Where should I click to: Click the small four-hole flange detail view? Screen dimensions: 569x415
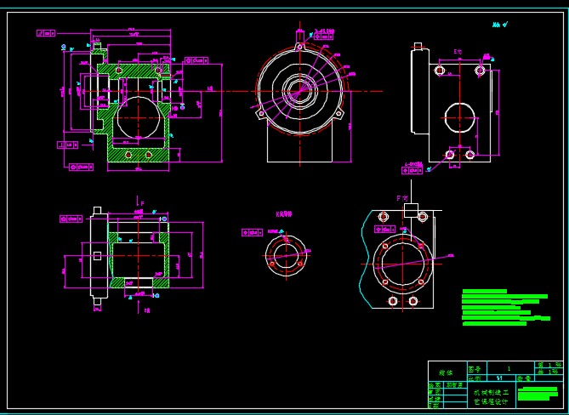[285, 253]
